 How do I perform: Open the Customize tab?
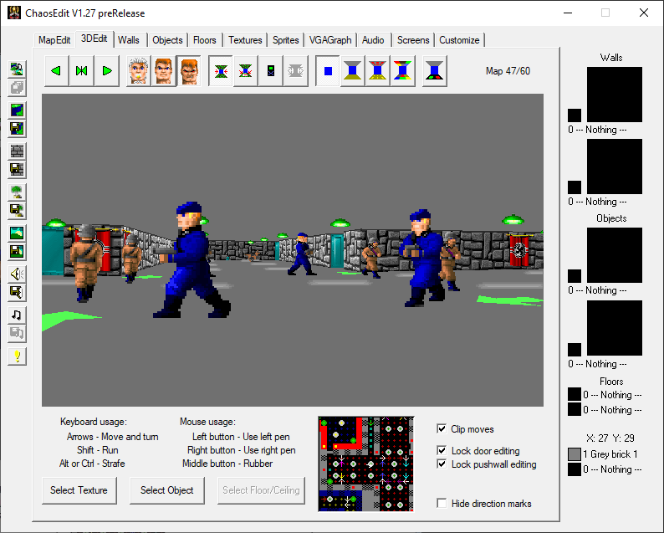click(x=459, y=40)
